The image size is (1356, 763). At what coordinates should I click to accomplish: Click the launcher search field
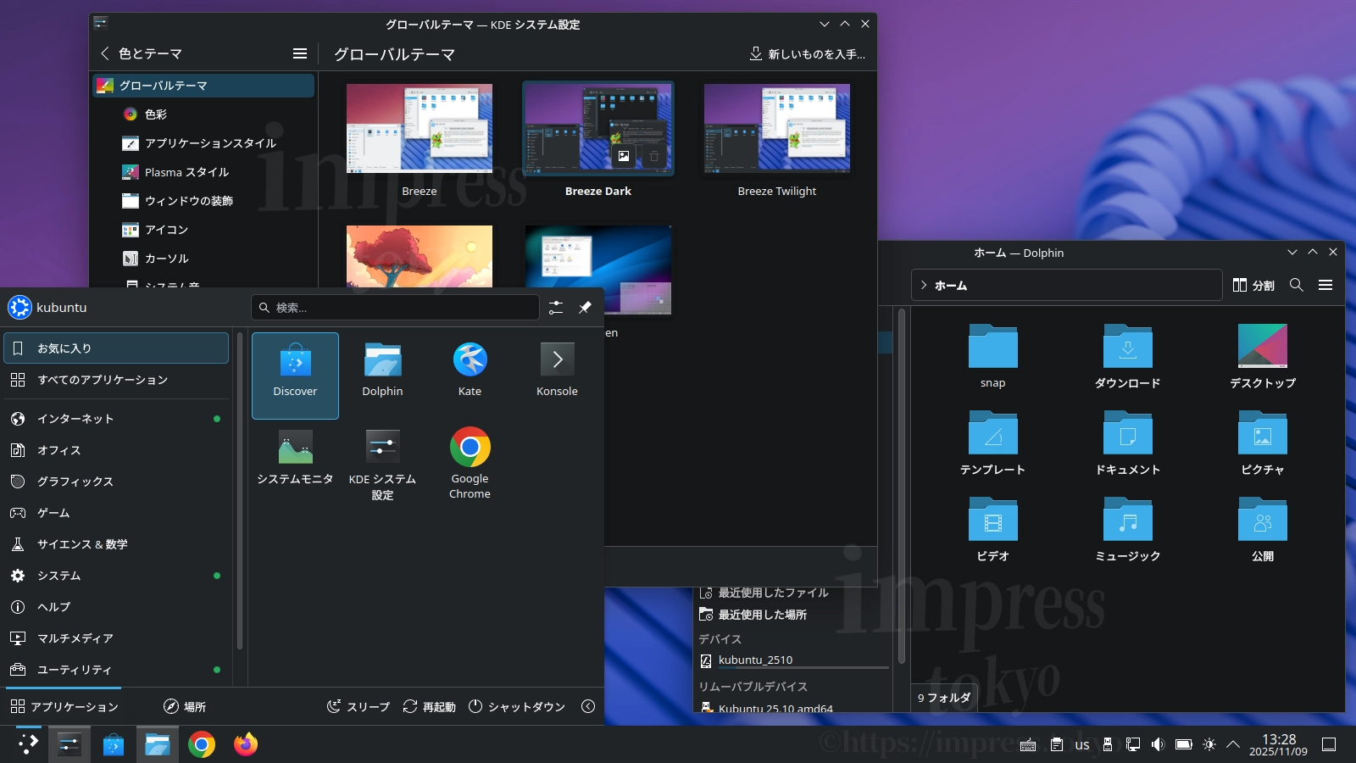395,308
